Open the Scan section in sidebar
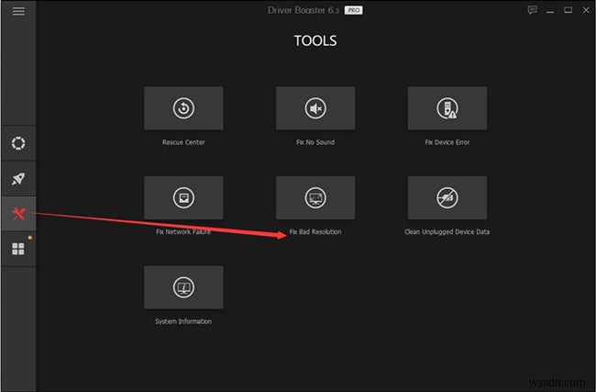Screen dimensions: 596x392 (x=18, y=143)
